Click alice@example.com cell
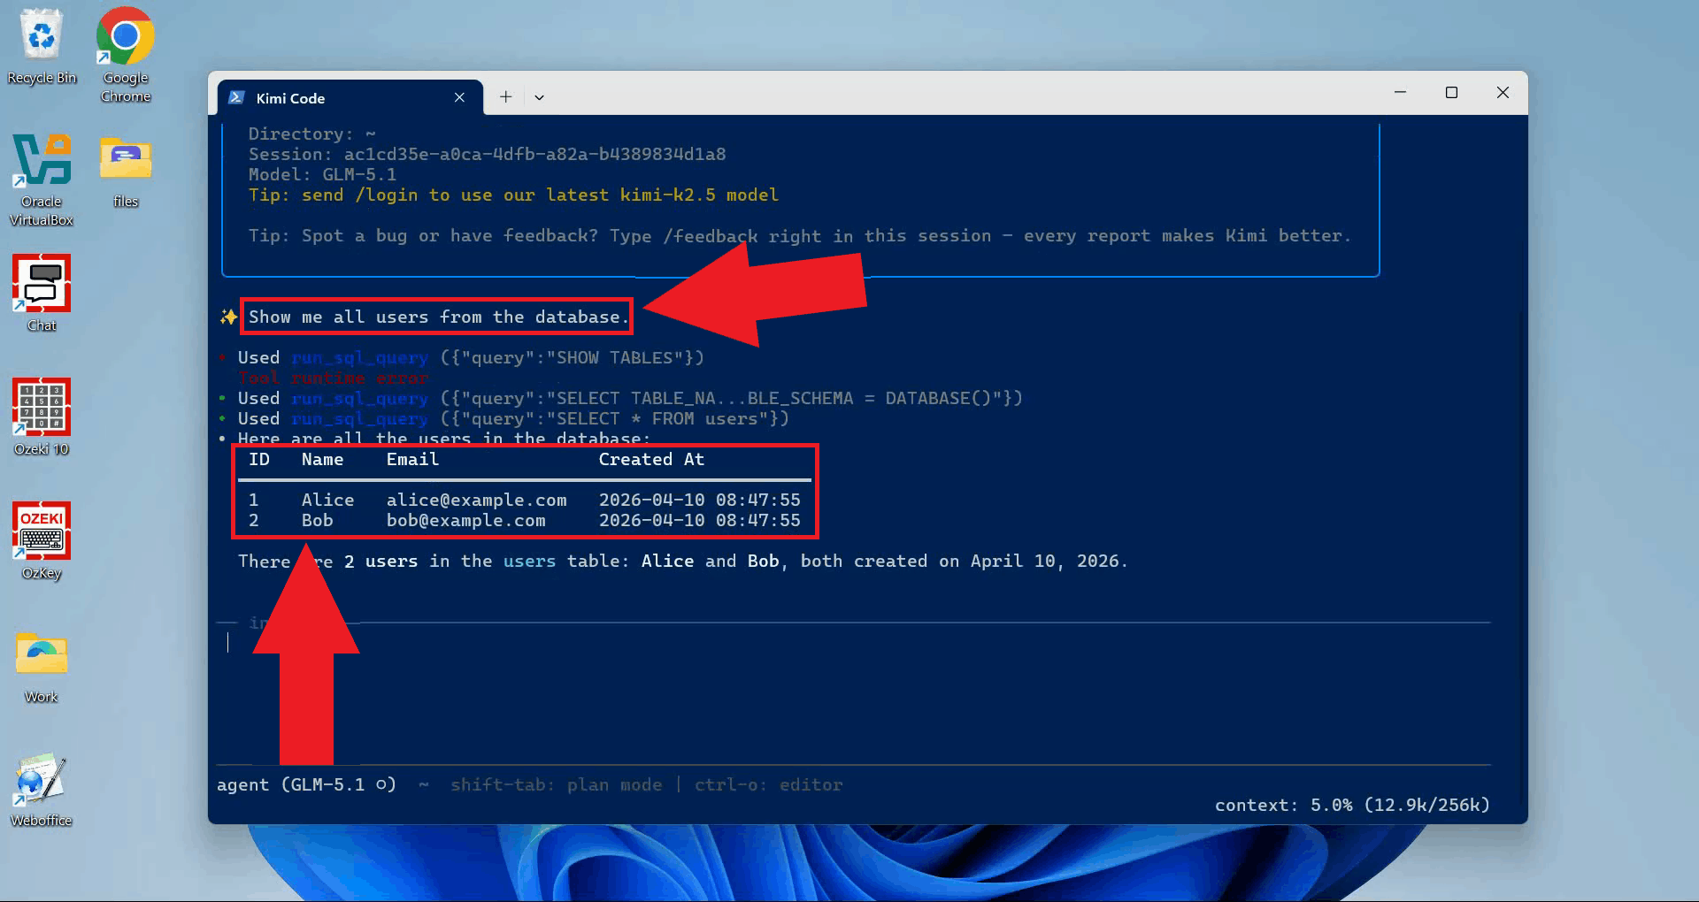This screenshot has height=902, width=1699. [x=476, y=500]
